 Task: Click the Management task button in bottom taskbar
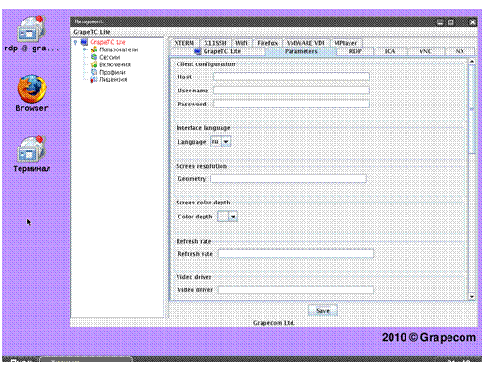click(86, 360)
